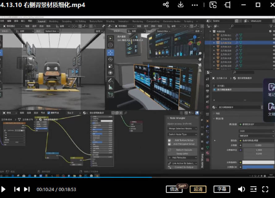Open the Slot 2 material slot dropdown

74,113
